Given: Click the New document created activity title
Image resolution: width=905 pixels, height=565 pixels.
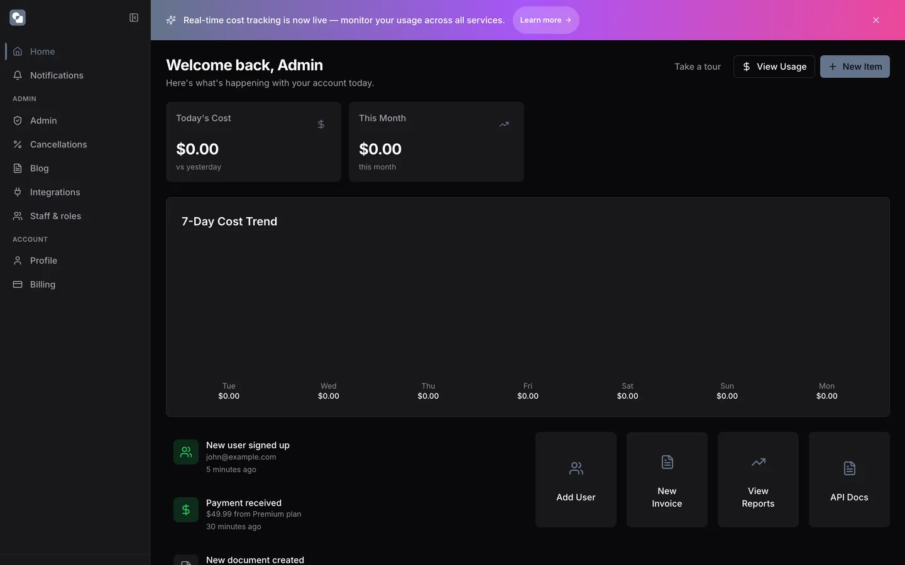Looking at the screenshot, I should [x=255, y=559].
